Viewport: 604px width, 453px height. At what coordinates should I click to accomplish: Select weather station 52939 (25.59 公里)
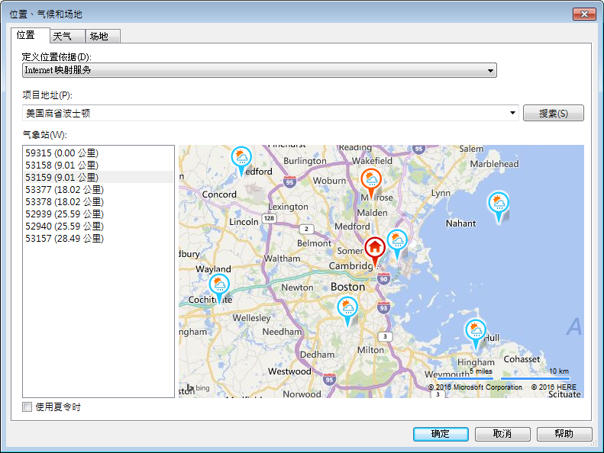click(x=99, y=214)
